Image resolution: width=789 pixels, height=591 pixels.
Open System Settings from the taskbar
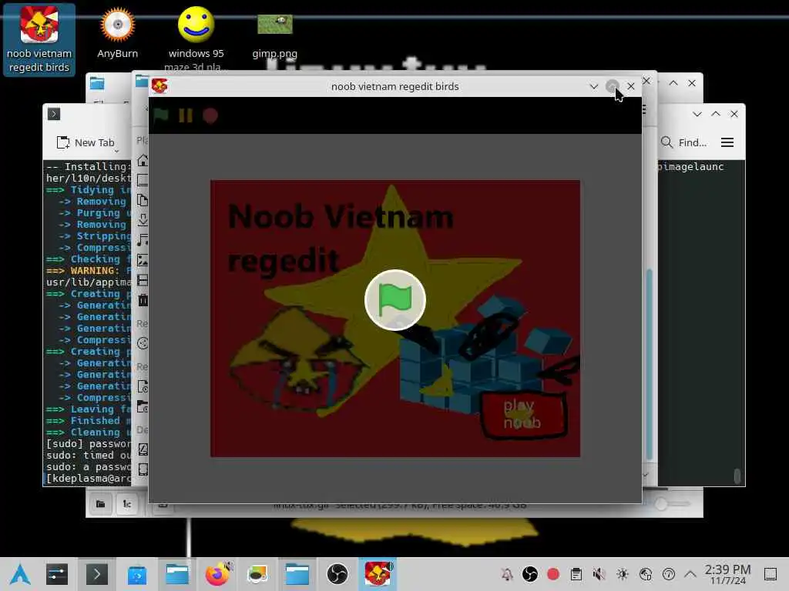click(x=57, y=574)
